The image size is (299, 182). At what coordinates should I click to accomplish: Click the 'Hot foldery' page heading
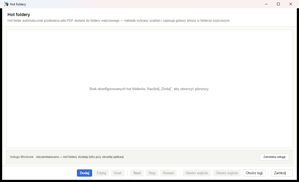(19, 14)
